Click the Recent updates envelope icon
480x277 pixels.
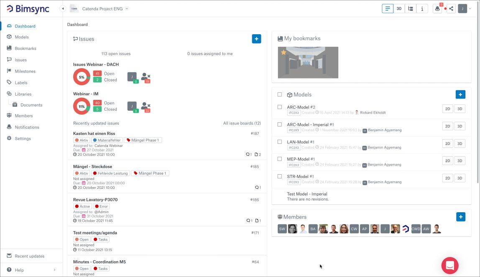click(9, 256)
